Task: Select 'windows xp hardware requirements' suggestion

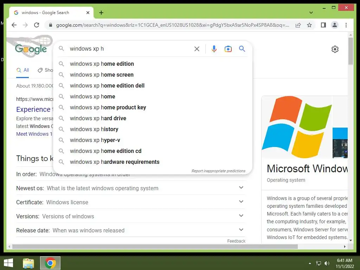Action: point(153,162)
